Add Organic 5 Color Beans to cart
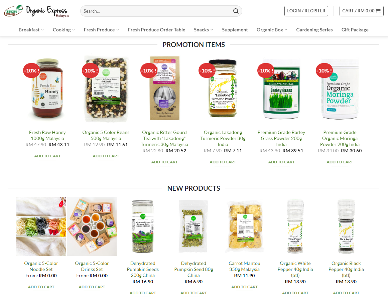The image size is (388, 303). pos(106,156)
